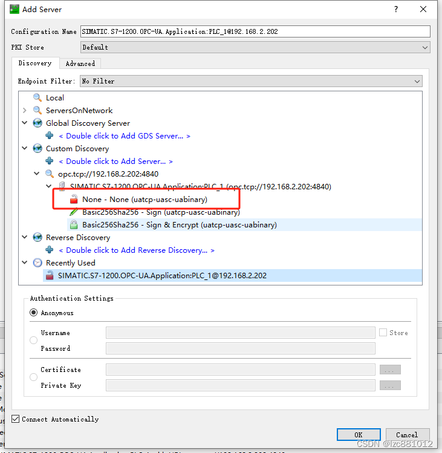Screen dimensions: 442x453
Task: Click the help question mark in the title bar
Action: 396,9
